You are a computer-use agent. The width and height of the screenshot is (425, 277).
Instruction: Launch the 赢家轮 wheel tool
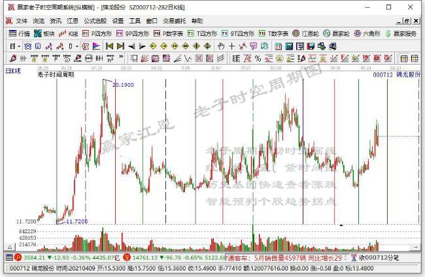pyautogui.click(x=336, y=33)
